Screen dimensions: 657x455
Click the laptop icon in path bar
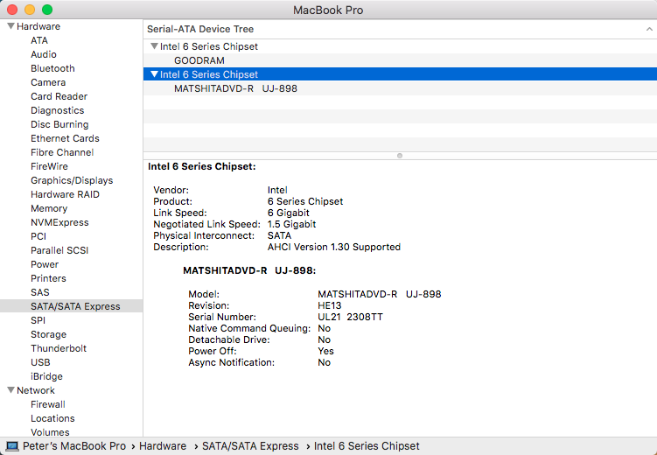pos(11,446)
